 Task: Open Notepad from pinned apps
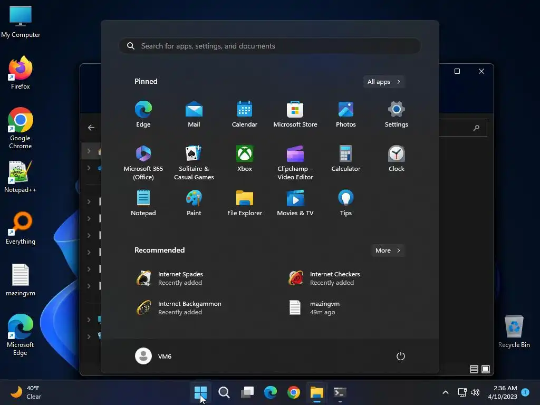(x=143, y=203)
